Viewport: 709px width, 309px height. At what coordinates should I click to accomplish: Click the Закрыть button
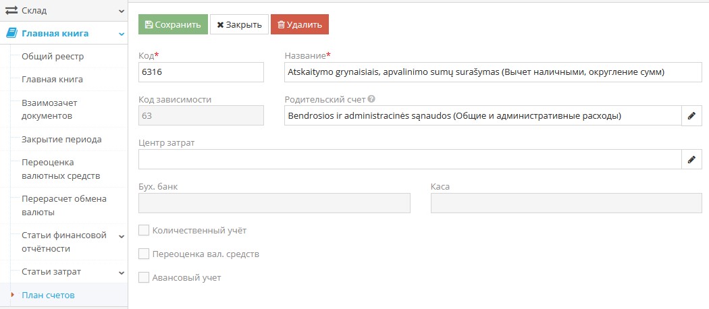click(x=239, y=24)
